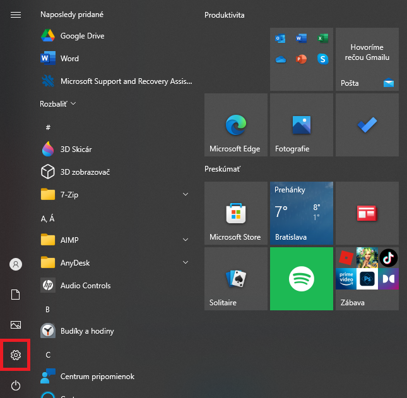Expand the Rozbaliť recently added list
Screen dimensions: 407x398
57,104
